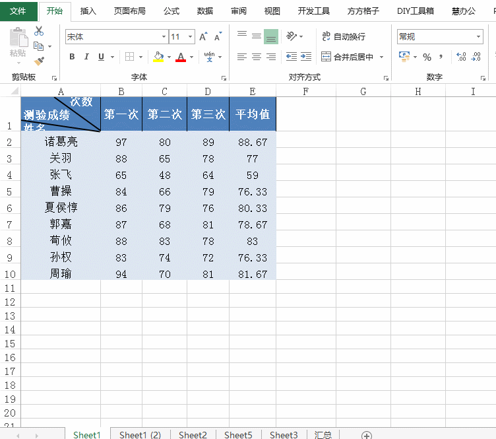Switch to 插入 insert tab
The height and width of the screenshot is (439, 496).
tap(88, 11)
